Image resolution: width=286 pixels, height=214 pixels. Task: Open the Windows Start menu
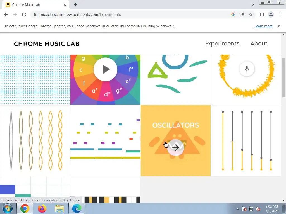pyautogui.click(x=8, y=208)
